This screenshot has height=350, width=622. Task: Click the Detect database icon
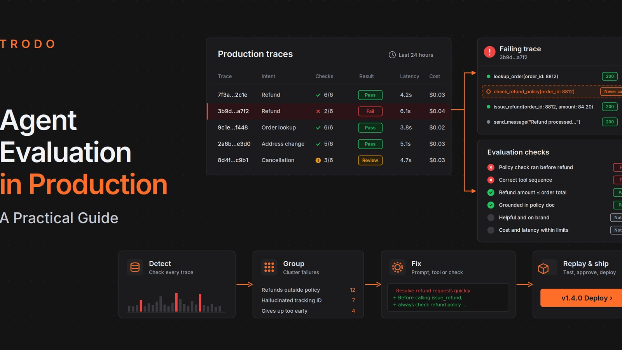135,268
